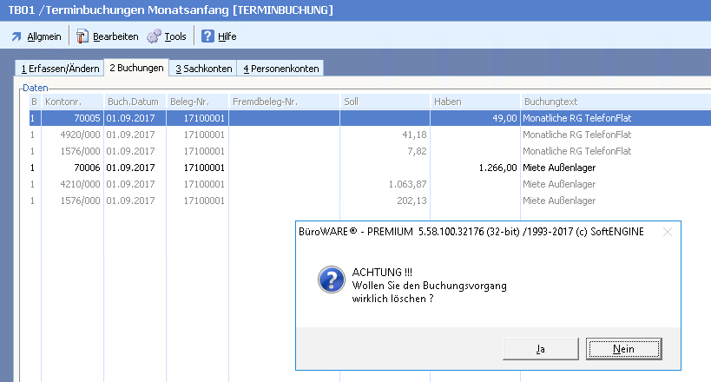Click the blue question icon in dialog
711x382 pixels.
[x=329, y=279]
